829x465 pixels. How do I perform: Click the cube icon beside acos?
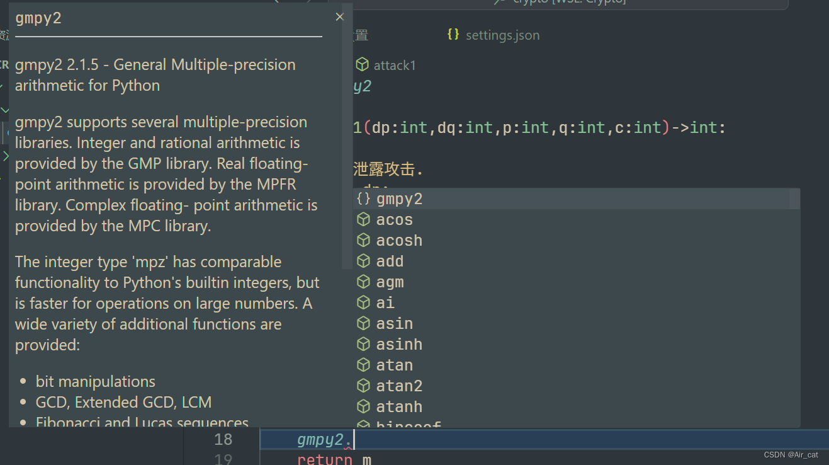click(363, 220)
